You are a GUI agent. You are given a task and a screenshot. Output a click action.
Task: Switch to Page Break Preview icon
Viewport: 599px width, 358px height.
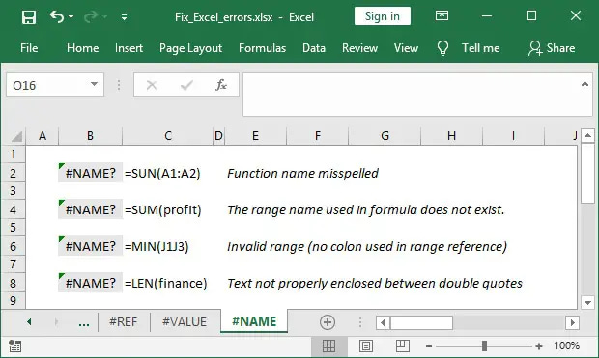coord(403,346)
